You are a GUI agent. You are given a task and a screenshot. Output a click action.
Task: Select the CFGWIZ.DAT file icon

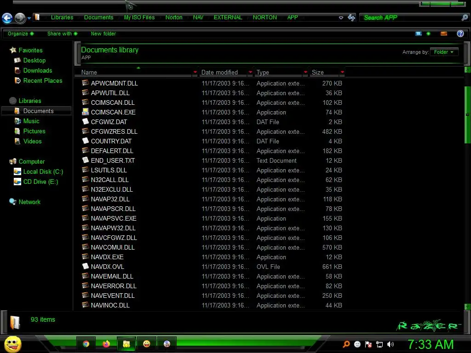(85, 121)
